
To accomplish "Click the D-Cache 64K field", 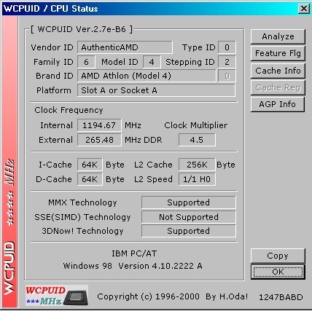I will tap(90, 179).
